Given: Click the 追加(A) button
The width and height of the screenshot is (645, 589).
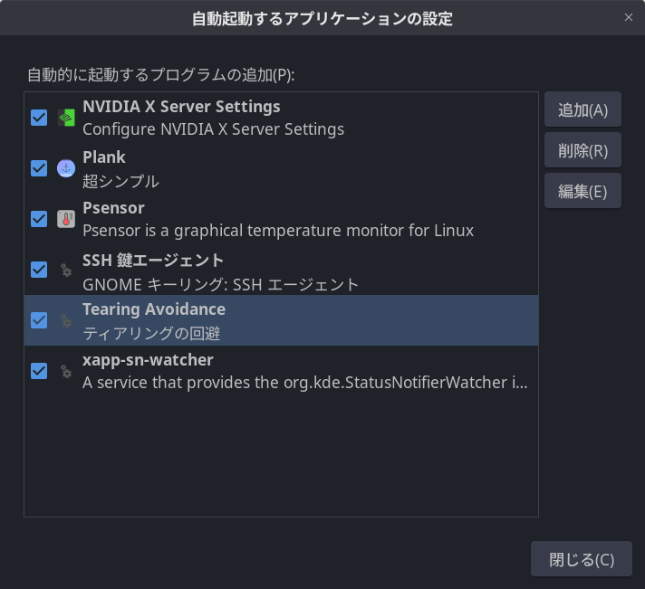Looking at the screenshot, I should click(x=582, y=109).
